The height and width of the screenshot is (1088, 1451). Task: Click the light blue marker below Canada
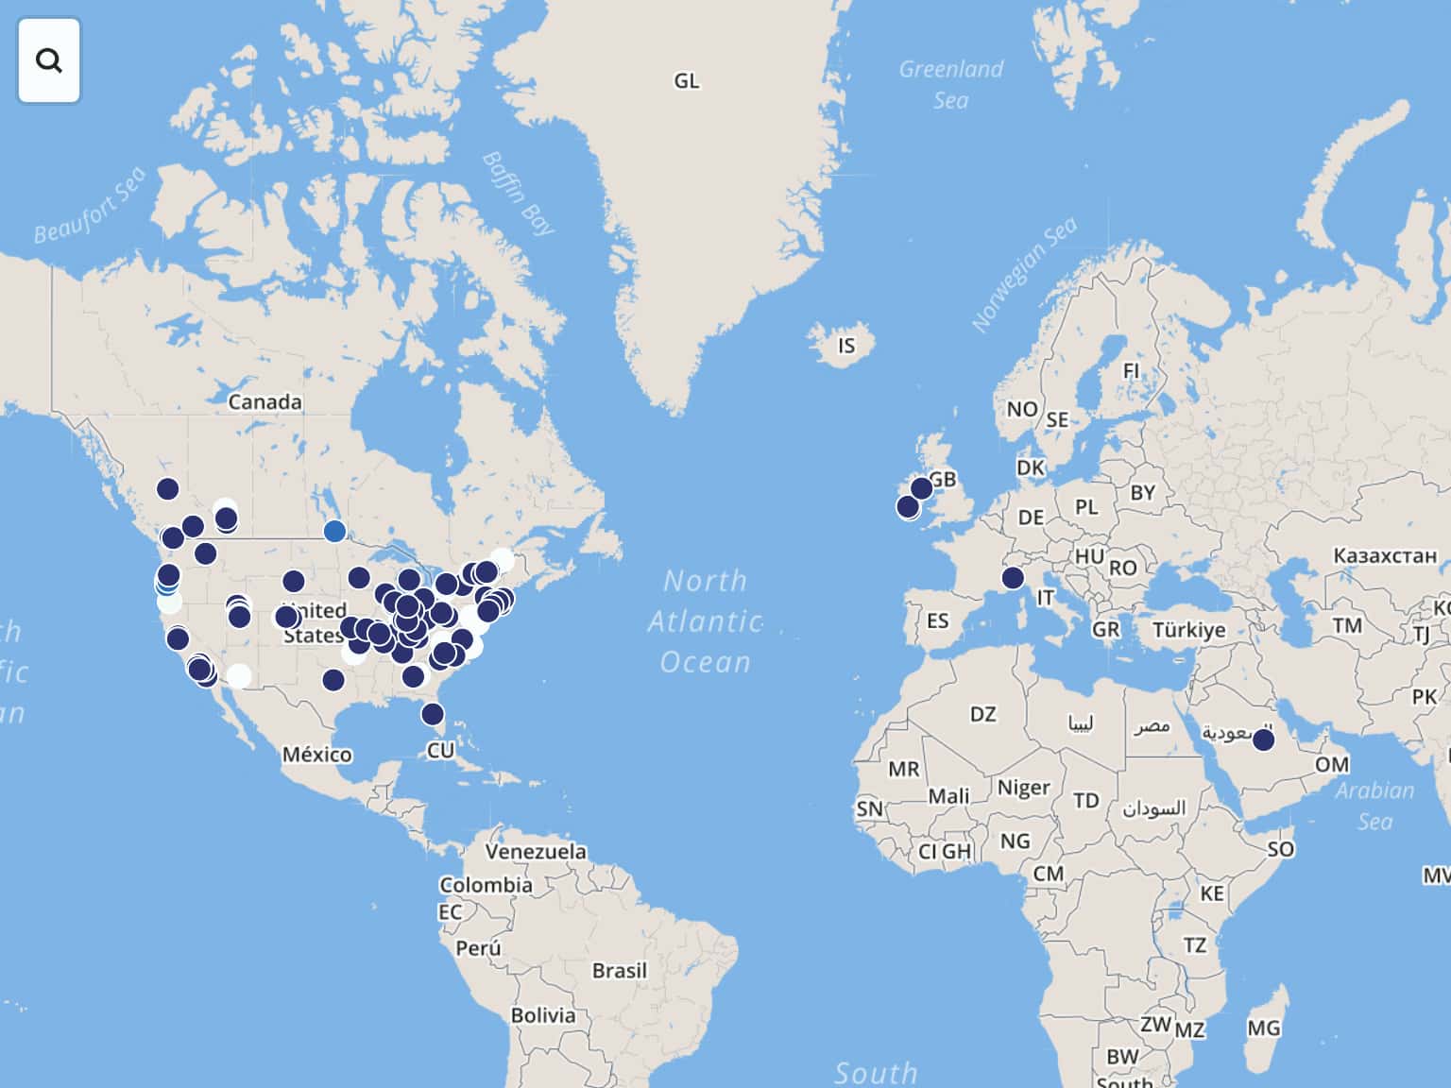[334, 532]
